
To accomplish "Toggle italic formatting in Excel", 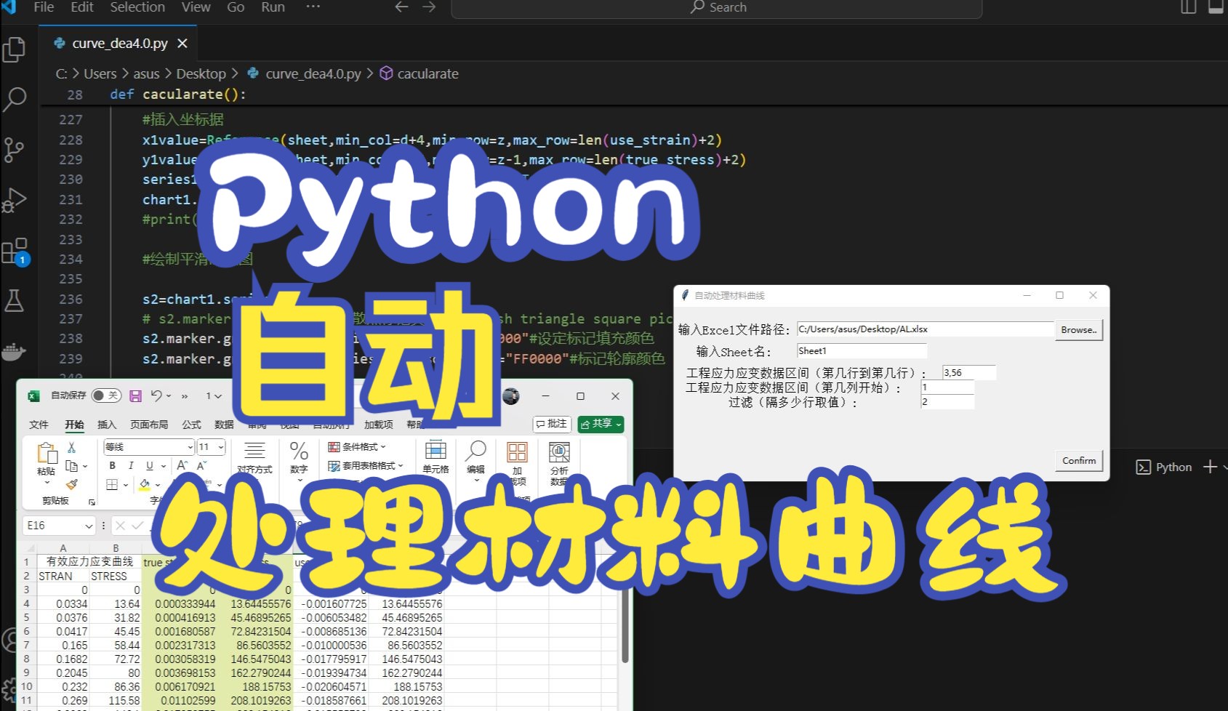I will [x=131, y=466].
